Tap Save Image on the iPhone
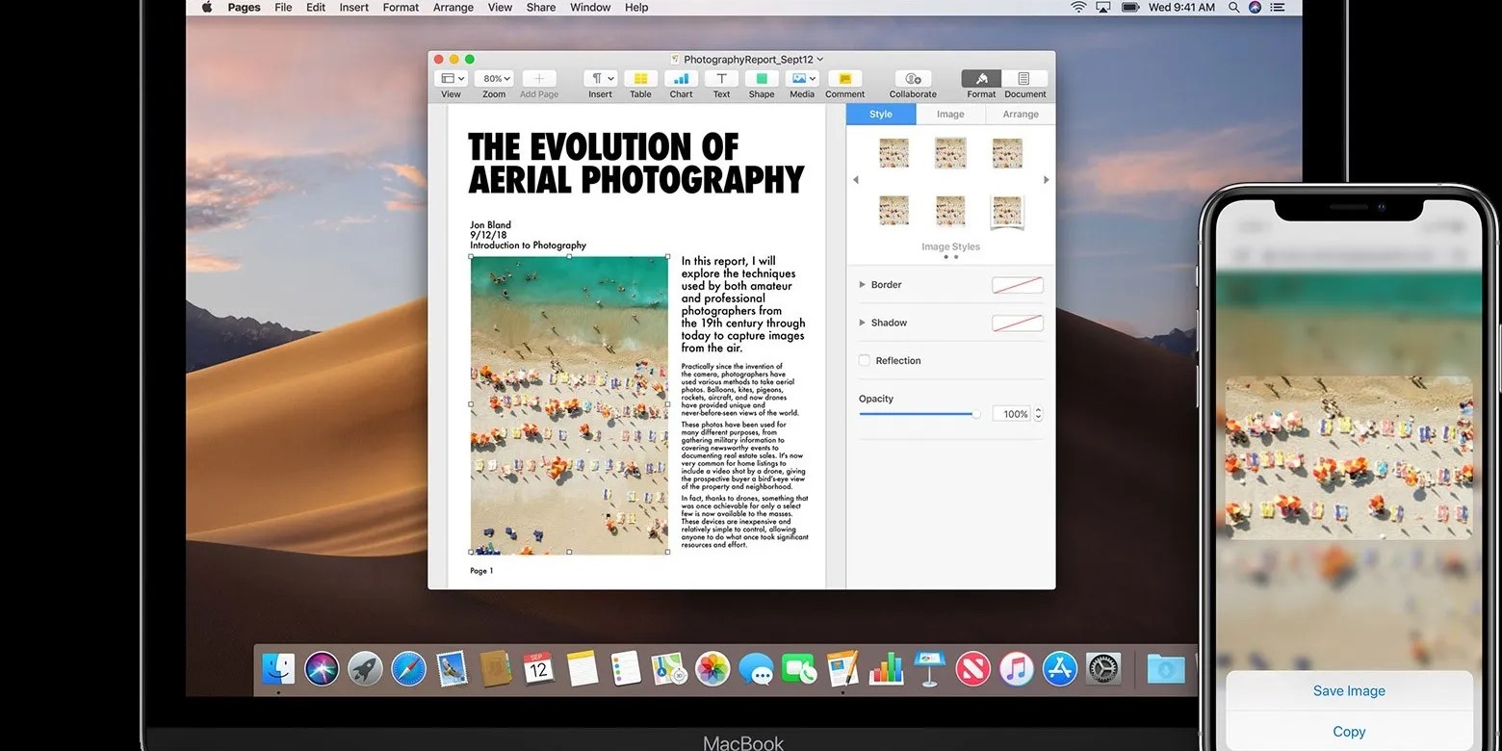 [x=1348, y=690]
